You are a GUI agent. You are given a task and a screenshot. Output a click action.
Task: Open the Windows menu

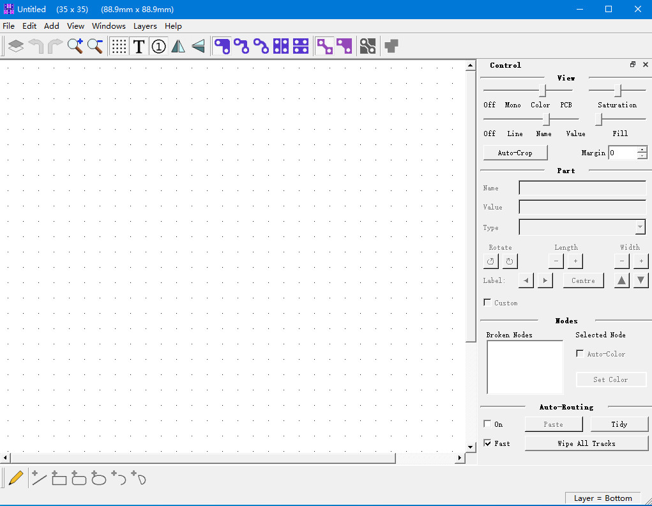(109, 26)
